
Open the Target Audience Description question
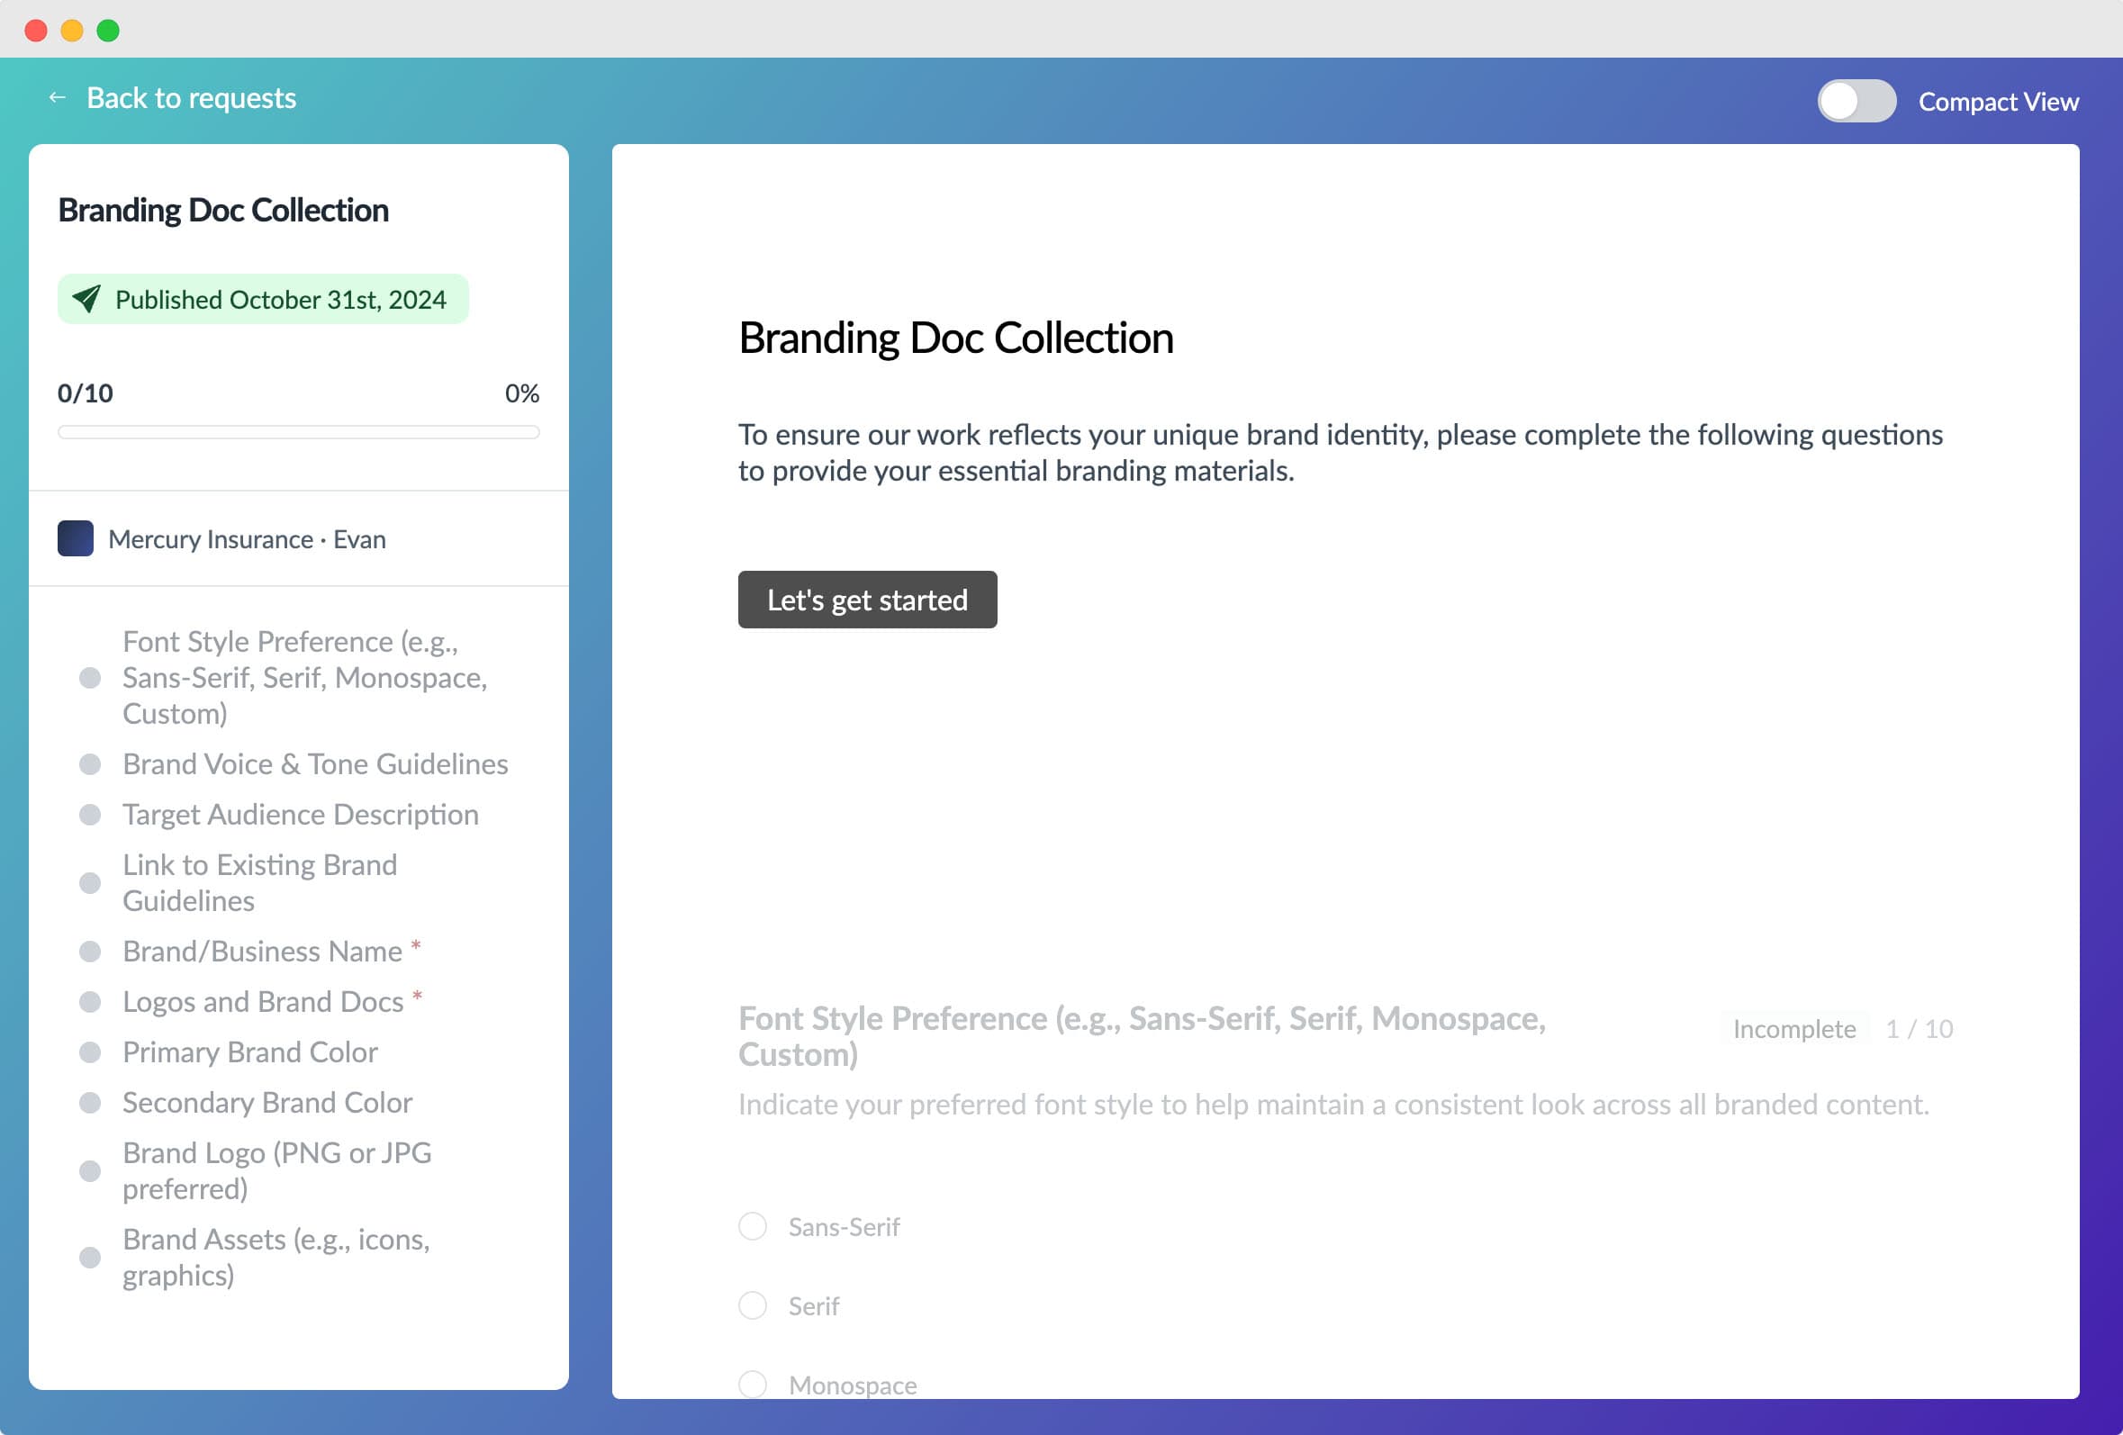coord(301,814)
